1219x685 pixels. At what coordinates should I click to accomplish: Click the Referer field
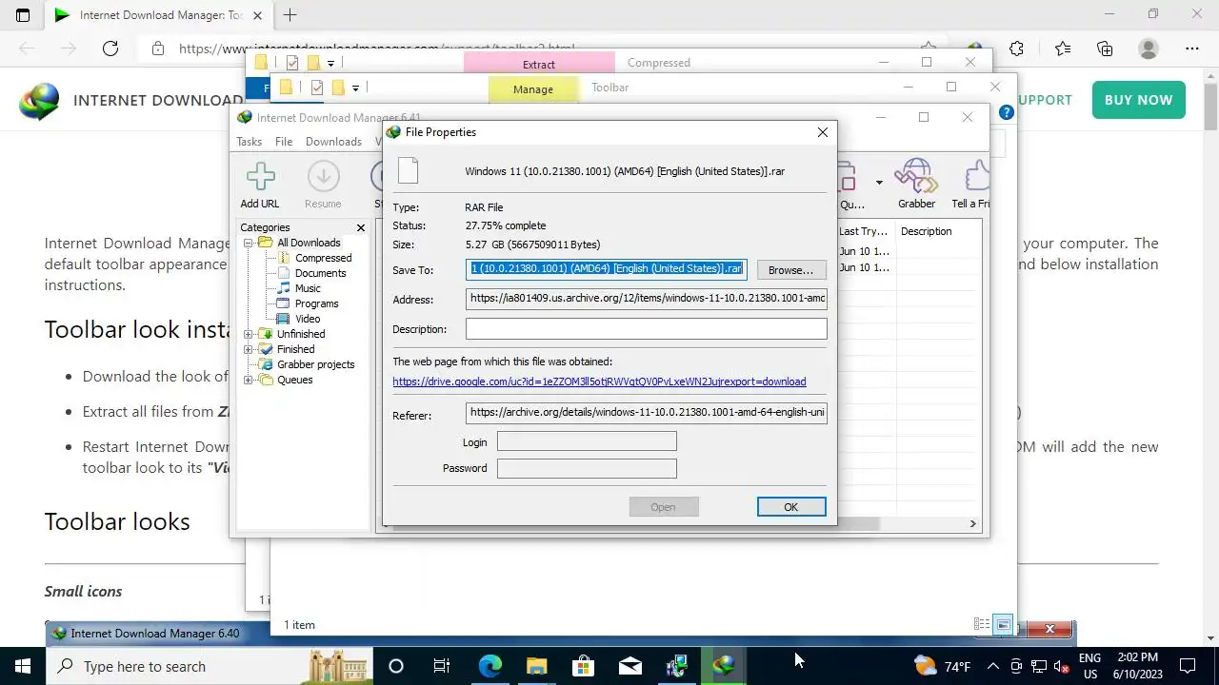click(x=647, y=413)
